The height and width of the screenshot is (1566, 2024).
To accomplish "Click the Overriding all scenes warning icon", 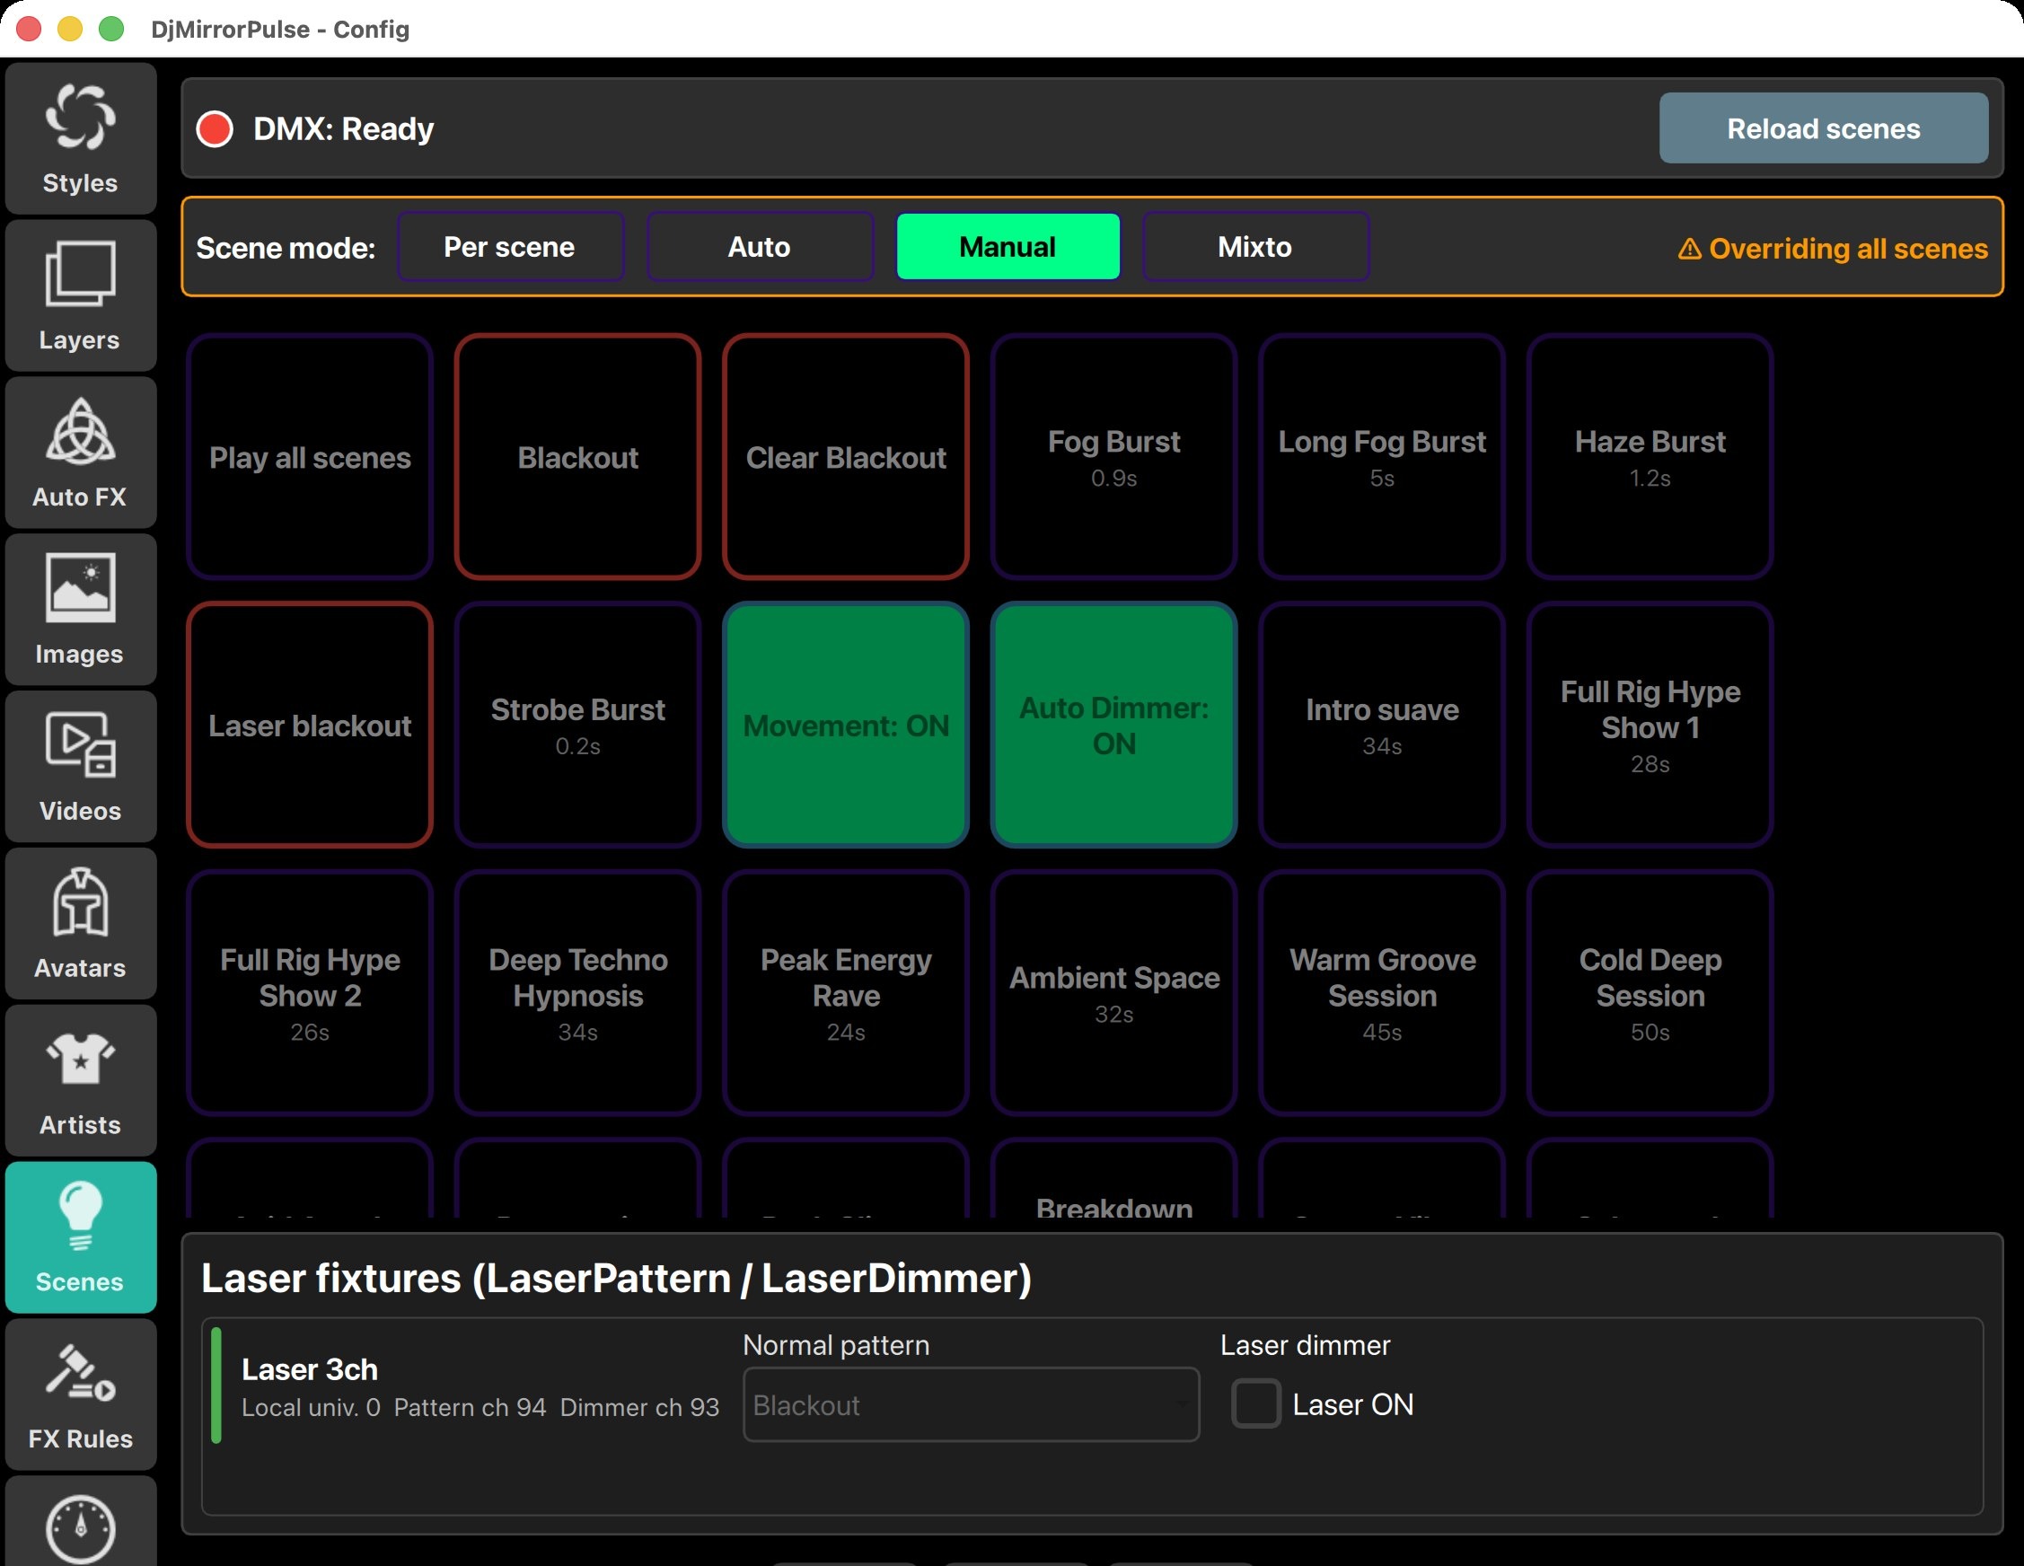I will 1689,249.
